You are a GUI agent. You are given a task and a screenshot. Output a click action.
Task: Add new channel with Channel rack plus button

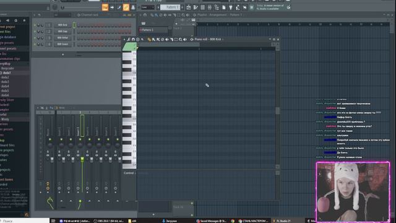(x=63, y=55)
